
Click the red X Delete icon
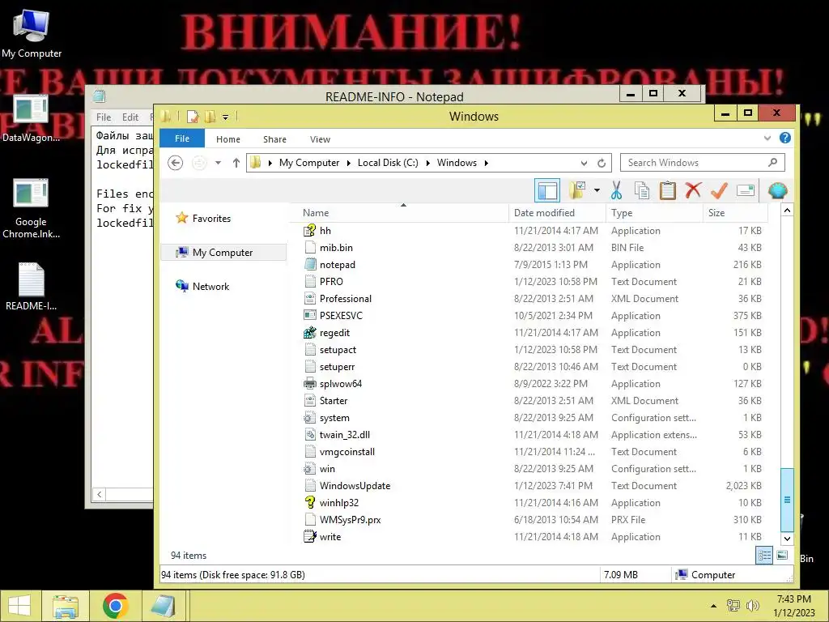[693, 190]
